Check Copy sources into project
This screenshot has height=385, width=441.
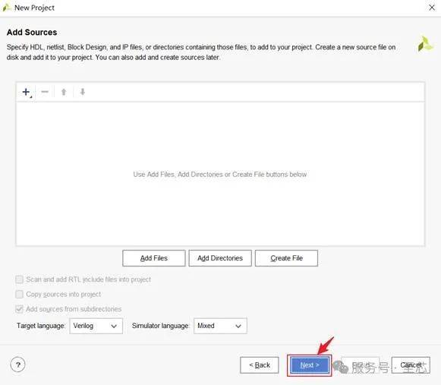pyautogui.click(x=19, y=295)
